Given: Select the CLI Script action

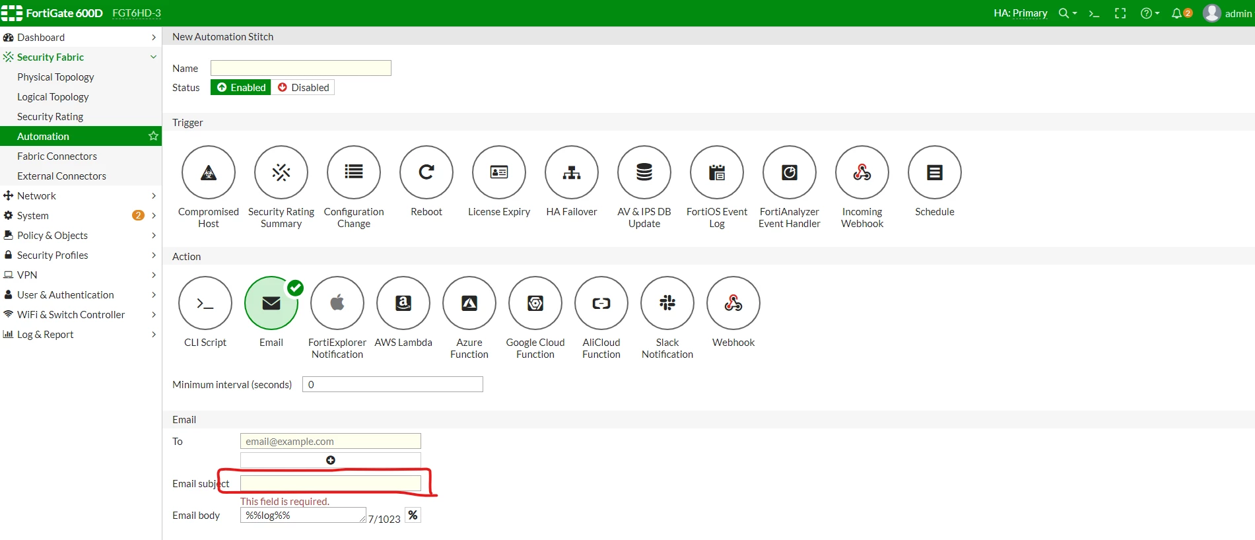Looking at the screenshot, I should coord(205,303).
